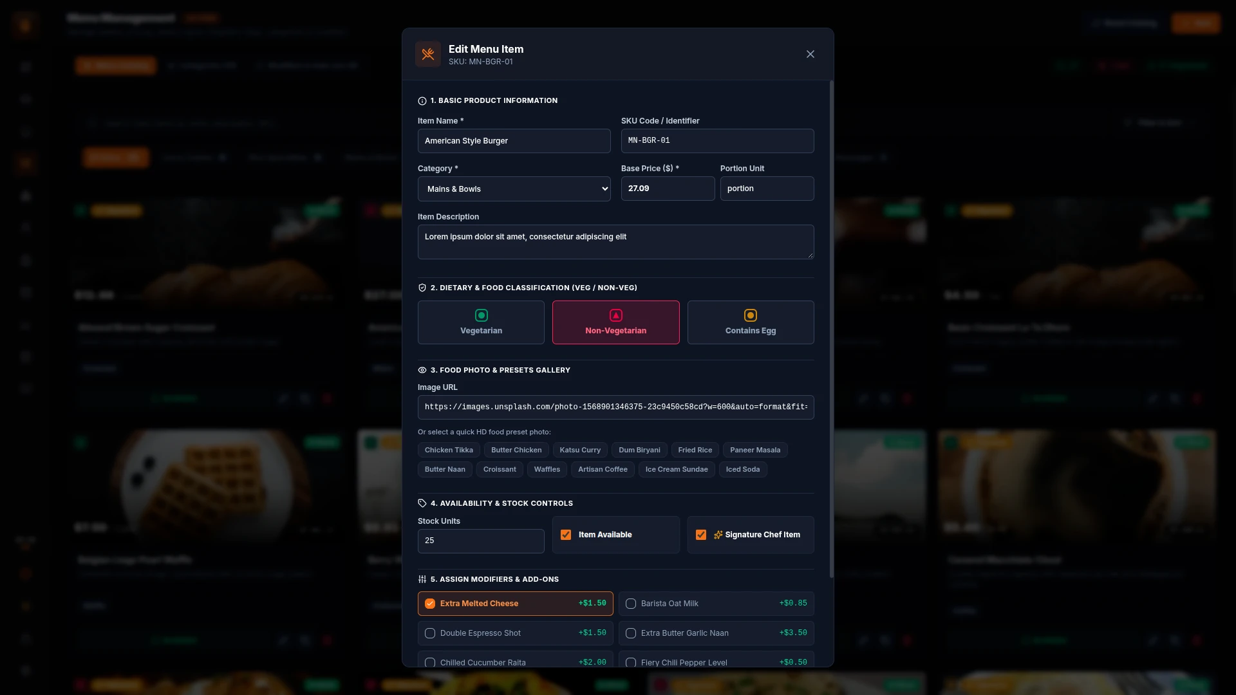
Task: Click the Item Description text area
Action: coord(616,242)
